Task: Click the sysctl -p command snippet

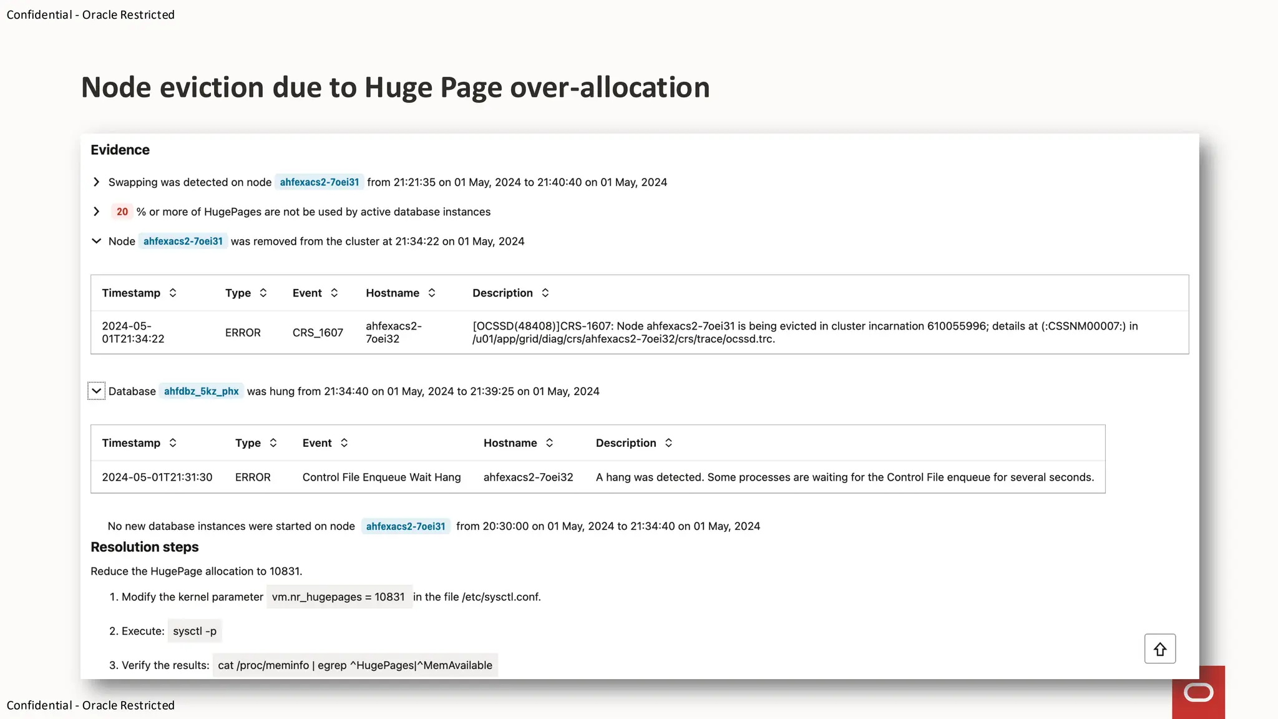Action: pos(195,631)
